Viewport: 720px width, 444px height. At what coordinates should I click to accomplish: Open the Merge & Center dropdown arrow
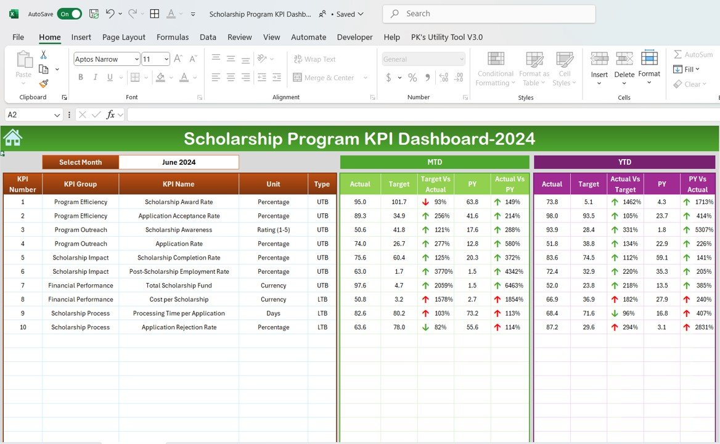click(366, 78)
